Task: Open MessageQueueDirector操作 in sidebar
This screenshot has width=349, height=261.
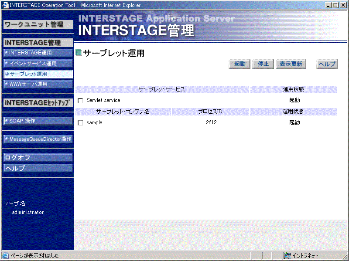Action: [38, 139]
